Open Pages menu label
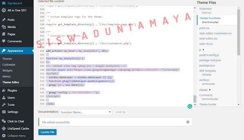Image resolution: width=244 pixels, height=140 pixels. pyautogui.click(x=11, y=34)
